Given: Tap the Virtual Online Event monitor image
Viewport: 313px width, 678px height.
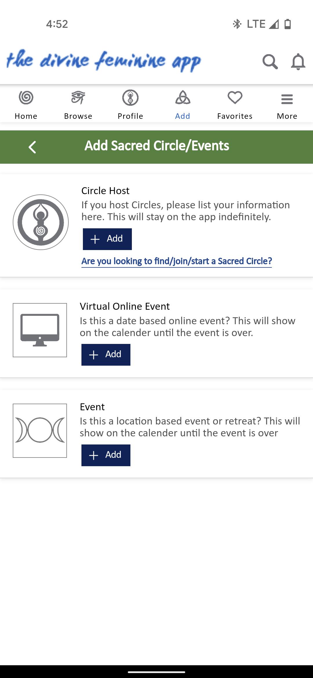Looking at the screenshot, I should (40, 330).
